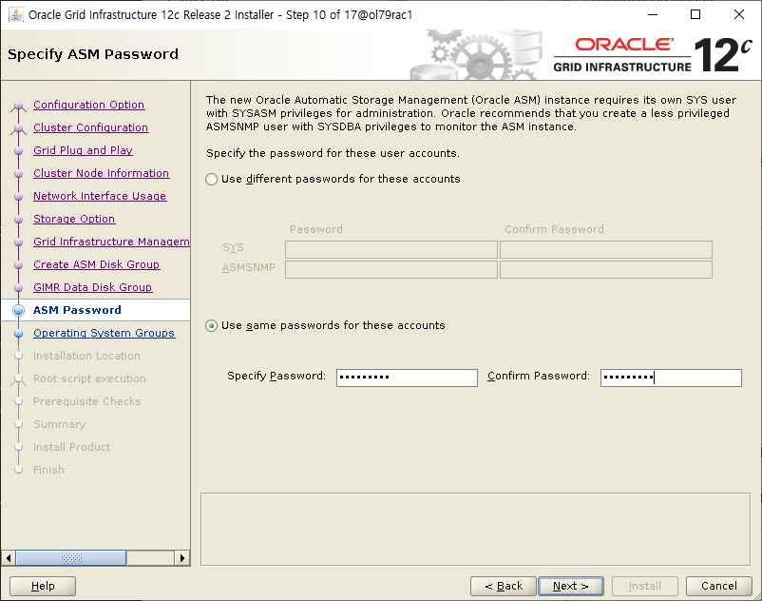Maximize the installer window

click(x=695, y=14)
